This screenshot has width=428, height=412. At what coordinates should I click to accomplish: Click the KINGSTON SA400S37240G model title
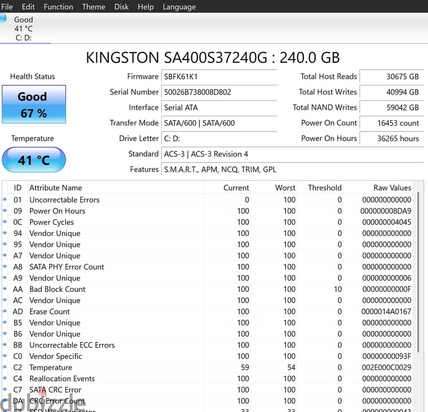pos(213,58)
